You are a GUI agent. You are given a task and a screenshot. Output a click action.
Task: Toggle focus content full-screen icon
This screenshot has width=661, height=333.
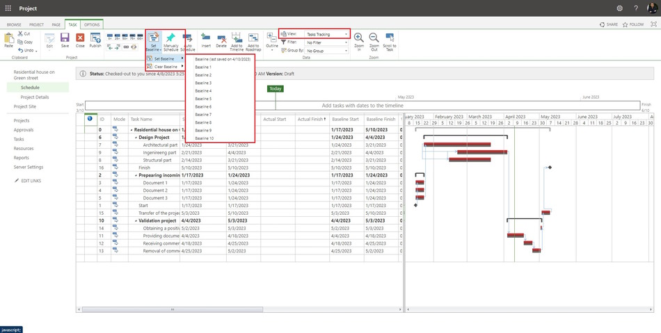(x=654, y=24)
